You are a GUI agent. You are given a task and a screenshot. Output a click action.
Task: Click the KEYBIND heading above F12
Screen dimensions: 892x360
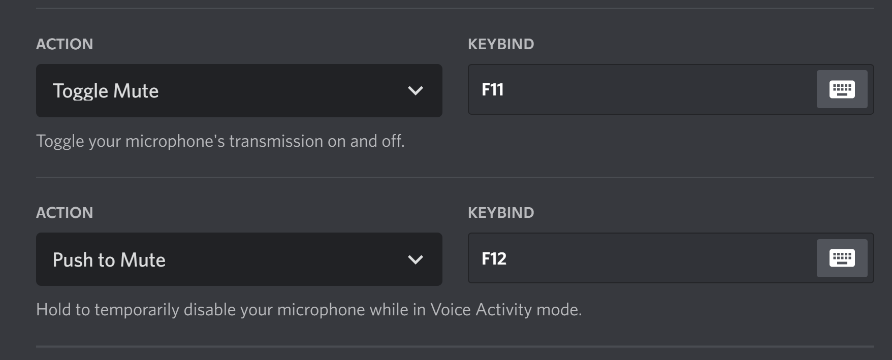[x=501, y=213]
